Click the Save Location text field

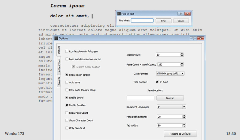[140, 98]
